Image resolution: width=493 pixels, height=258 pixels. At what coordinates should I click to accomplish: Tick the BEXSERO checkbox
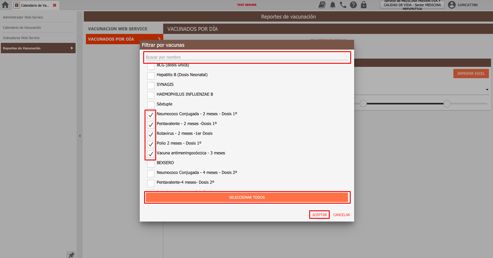(x=151, y=164)
